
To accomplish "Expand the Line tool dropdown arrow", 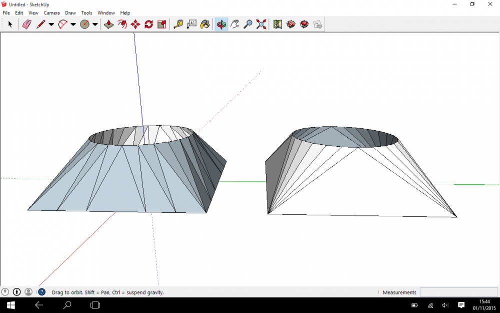I will 51,24.
